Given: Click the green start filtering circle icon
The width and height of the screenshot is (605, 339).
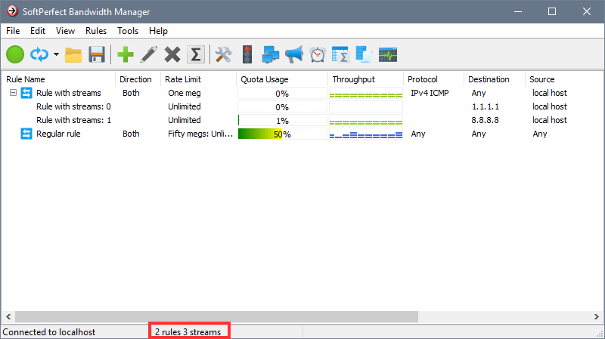Looking at the screenshot, I should tap(15, 54).
